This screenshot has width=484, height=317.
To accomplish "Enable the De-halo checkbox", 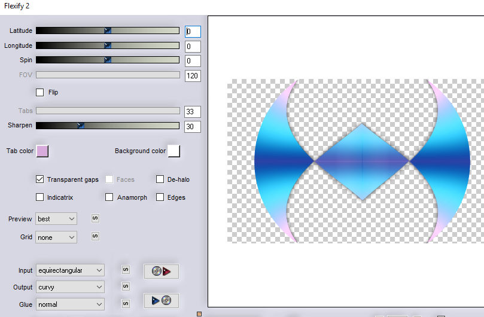I will 160,179.
